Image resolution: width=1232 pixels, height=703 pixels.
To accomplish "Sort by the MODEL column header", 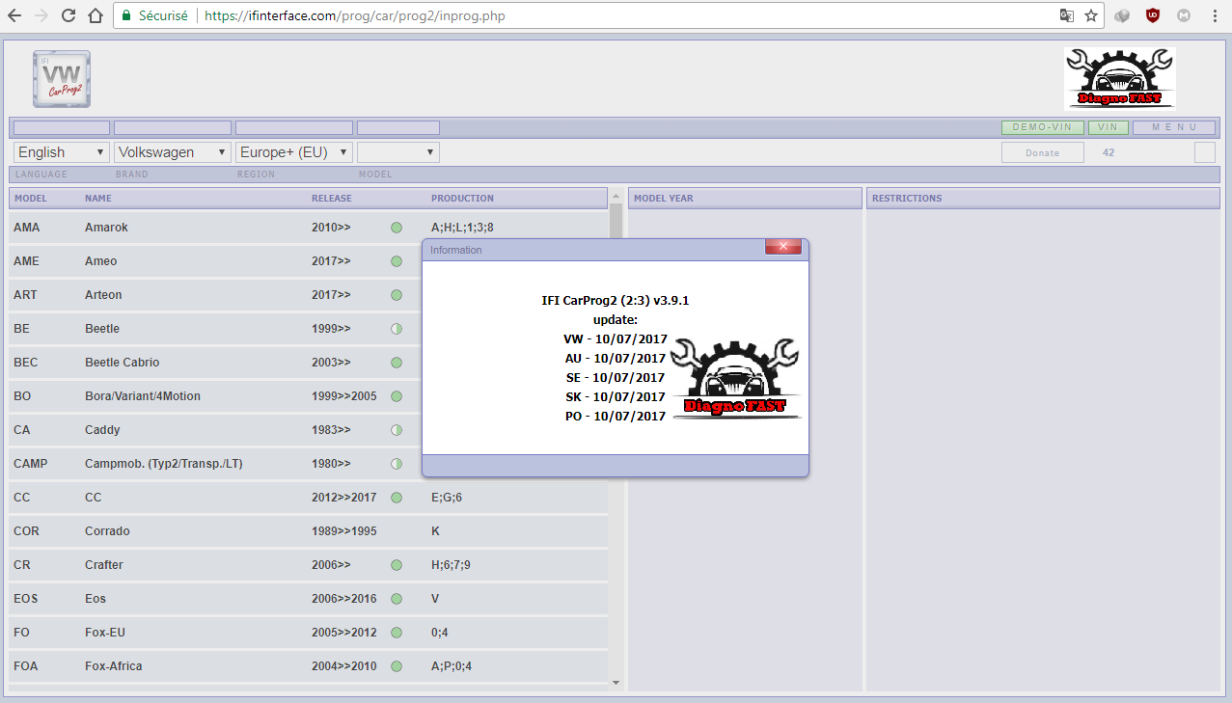I will [x=31, y=199].
